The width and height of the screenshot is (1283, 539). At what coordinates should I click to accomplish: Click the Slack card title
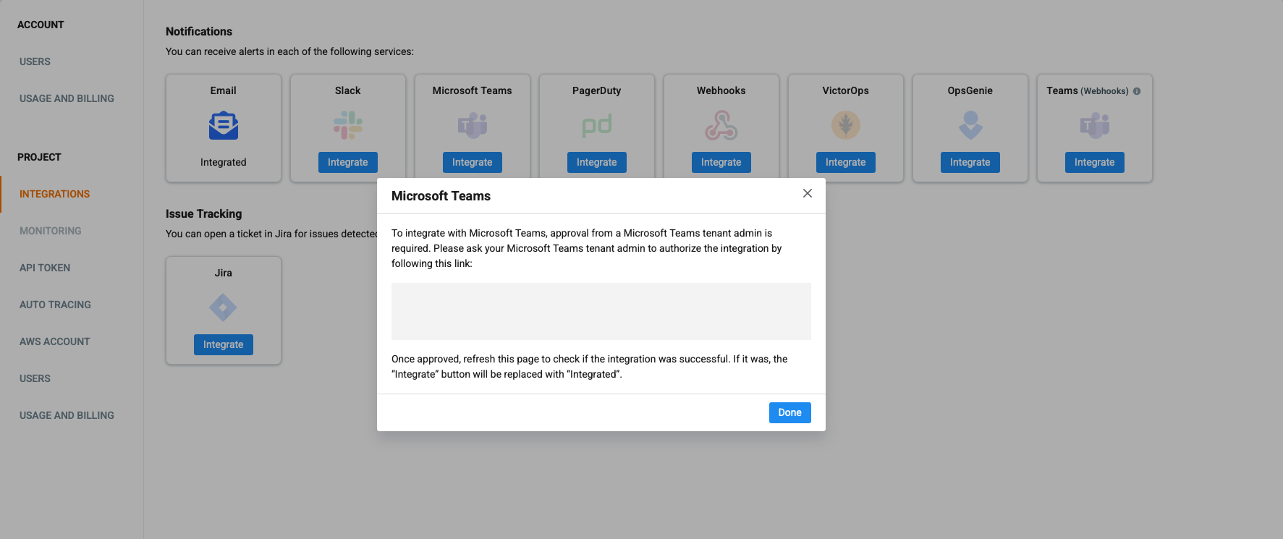pyautogui.click(x=348, y=90)
